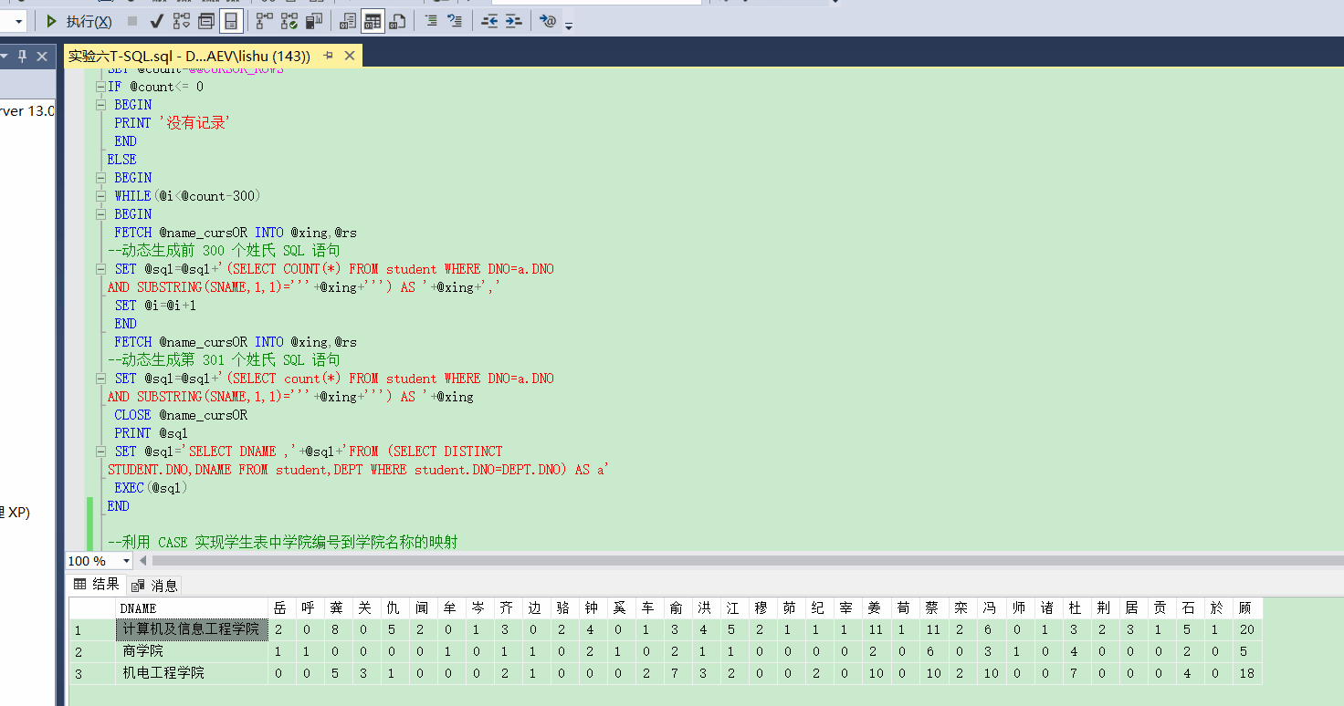Click the 顾 column header

(x=1246, y=607)
